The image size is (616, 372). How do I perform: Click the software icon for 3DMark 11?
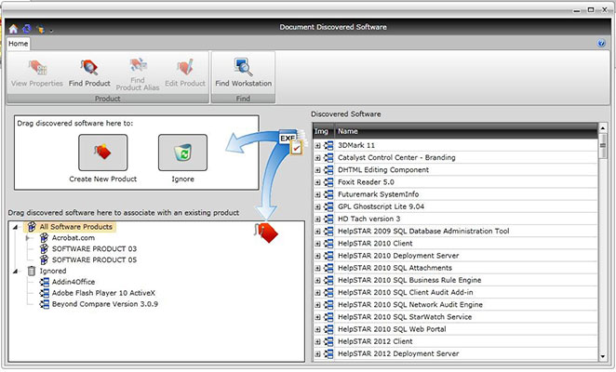(x=328, y=145)
